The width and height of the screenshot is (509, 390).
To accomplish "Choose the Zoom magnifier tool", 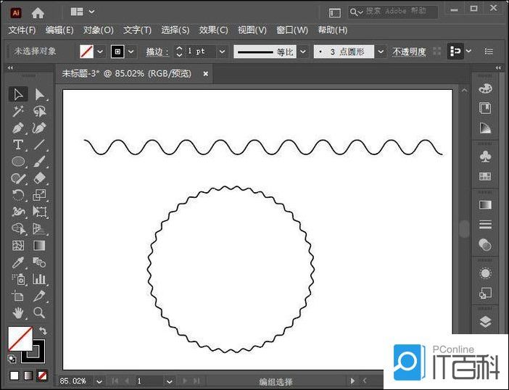I will point(39,312).
